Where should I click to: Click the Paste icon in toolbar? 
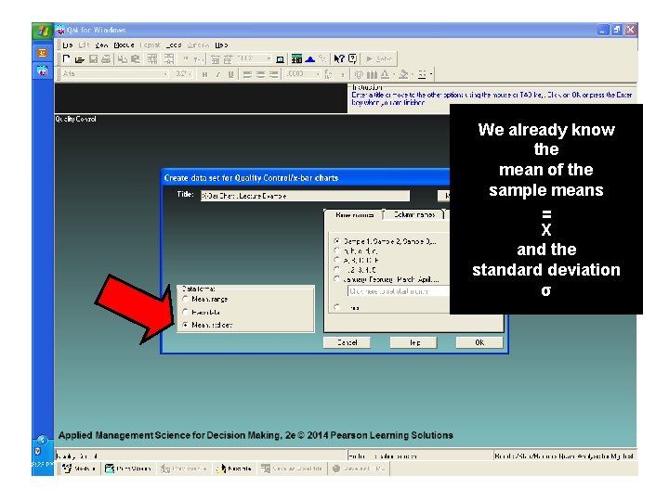tap(136, 59)
